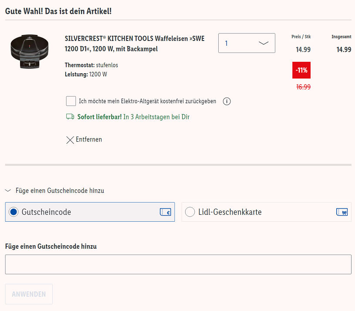Click the 'Sofort lieferbar!' delivery text
Screen dimensions: 355x311
pos(100,117)
